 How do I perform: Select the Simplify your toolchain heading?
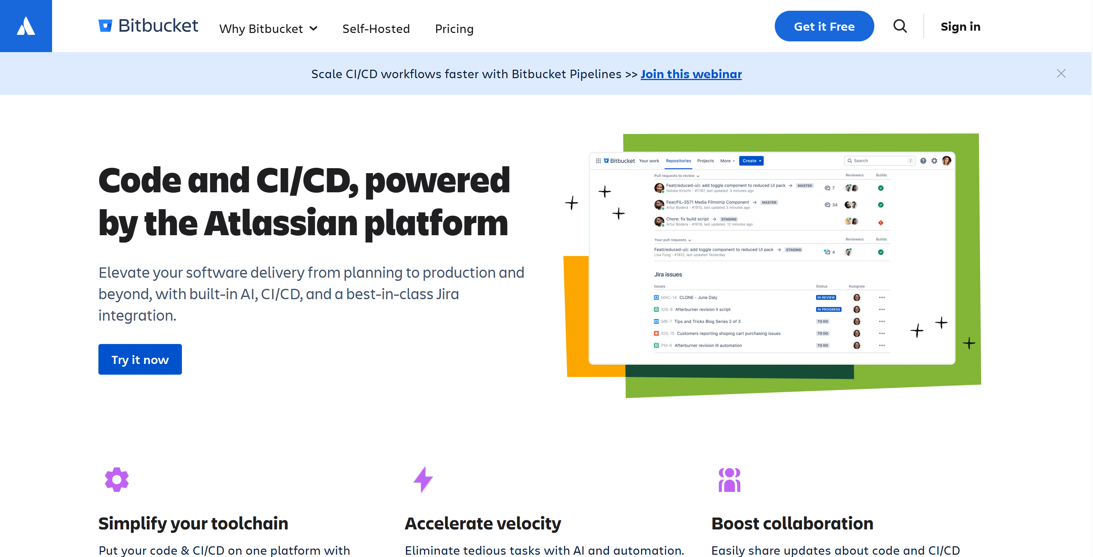(193, 523)
